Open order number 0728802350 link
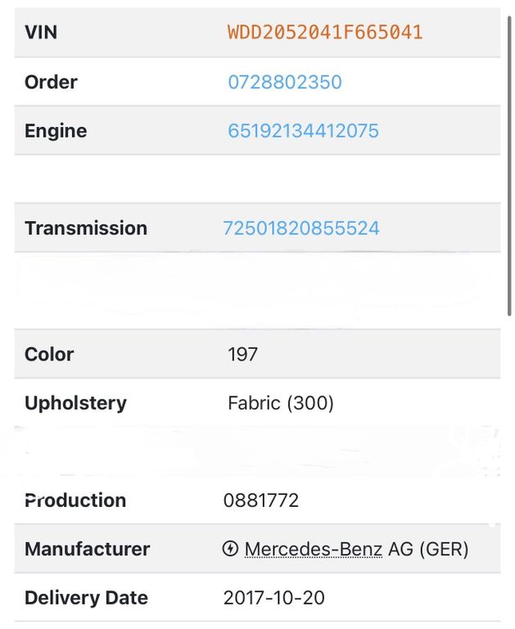 (284, 82)
